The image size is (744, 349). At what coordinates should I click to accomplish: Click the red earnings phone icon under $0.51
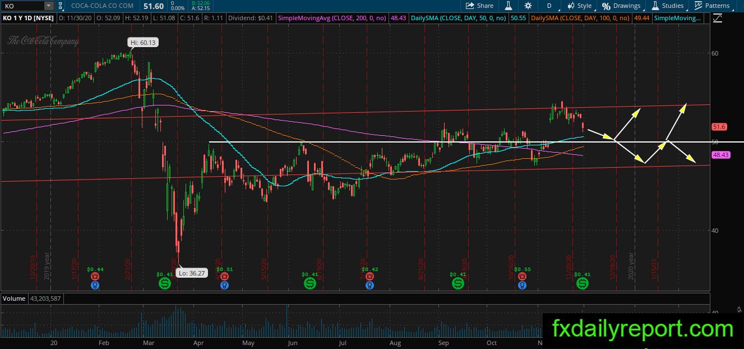tap(224, 276)
